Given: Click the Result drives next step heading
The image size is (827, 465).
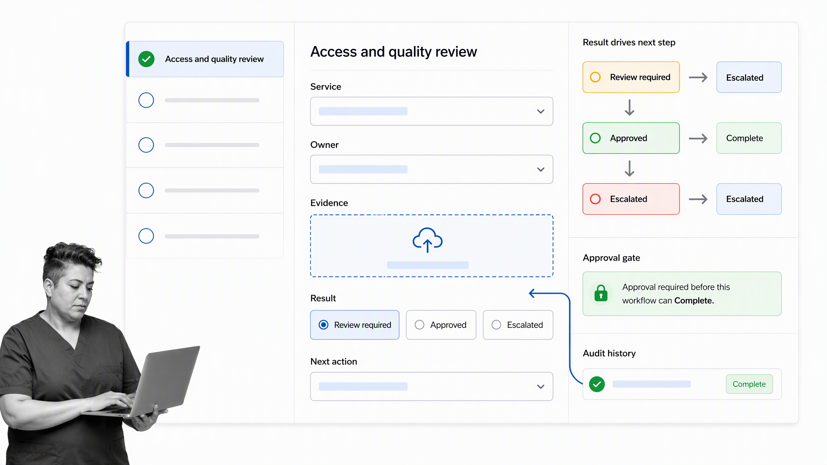Looking at the screenshot, I should coord(629,42).
